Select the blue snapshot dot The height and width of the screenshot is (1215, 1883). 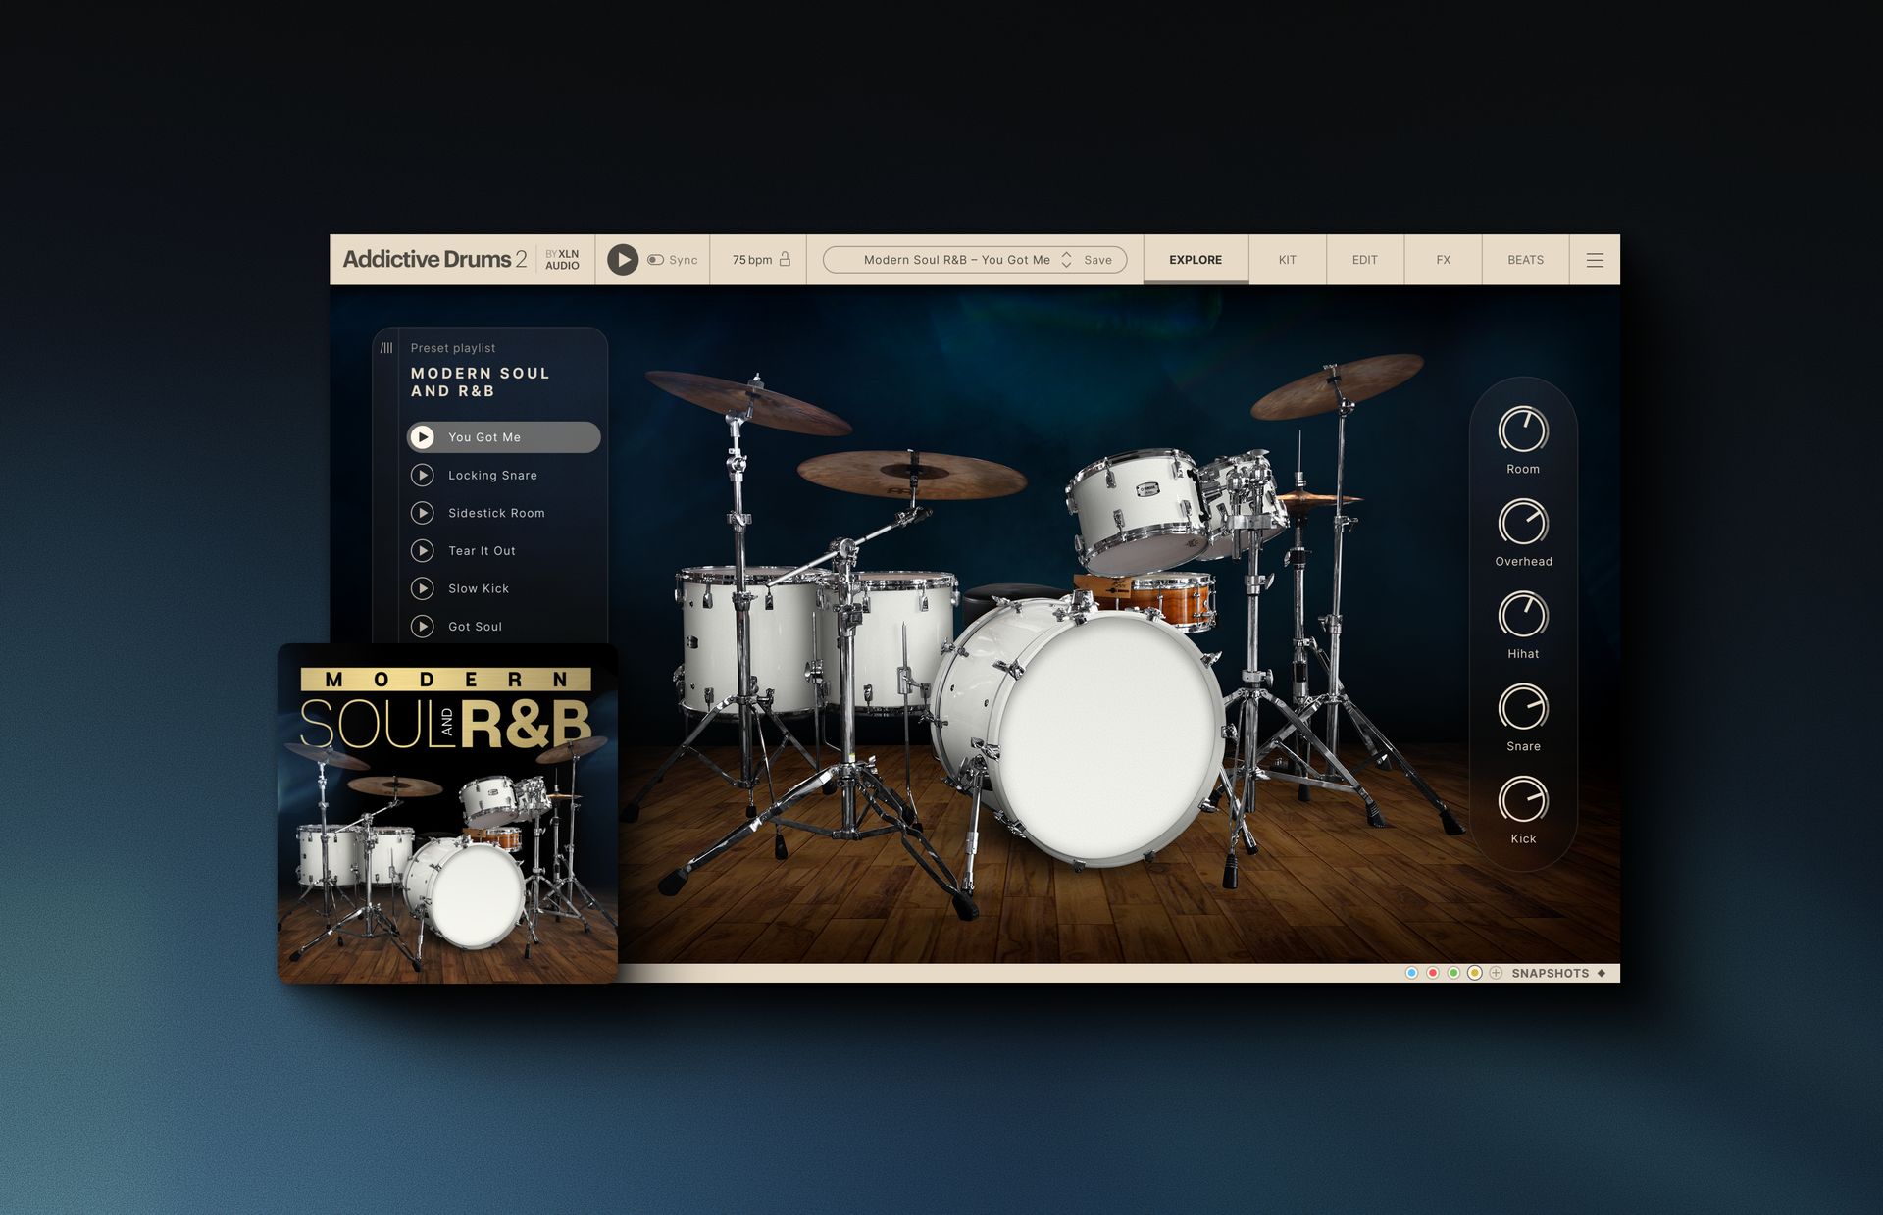(x=1411, y=973)
